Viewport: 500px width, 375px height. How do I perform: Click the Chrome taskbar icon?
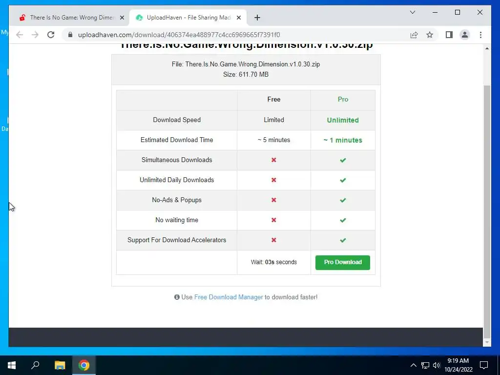point(84,365)
